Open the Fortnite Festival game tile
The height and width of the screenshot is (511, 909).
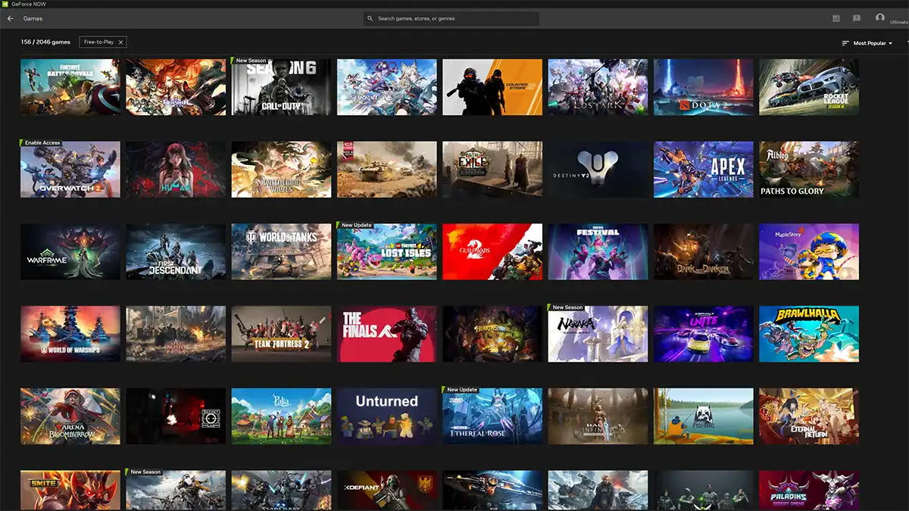[598, 251]
